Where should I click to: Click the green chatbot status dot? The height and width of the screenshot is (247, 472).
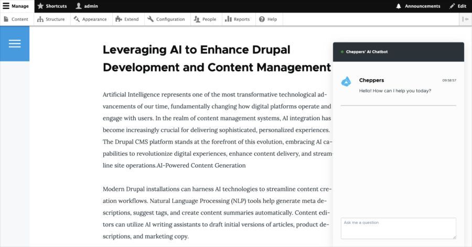pos(342,52)
